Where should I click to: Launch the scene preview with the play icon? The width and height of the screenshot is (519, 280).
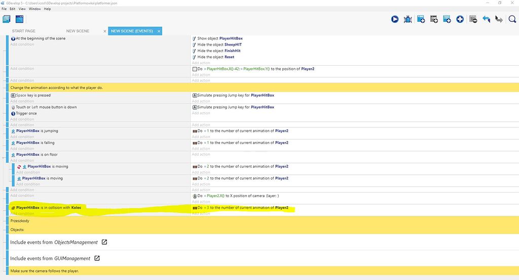tap(395, 19)
